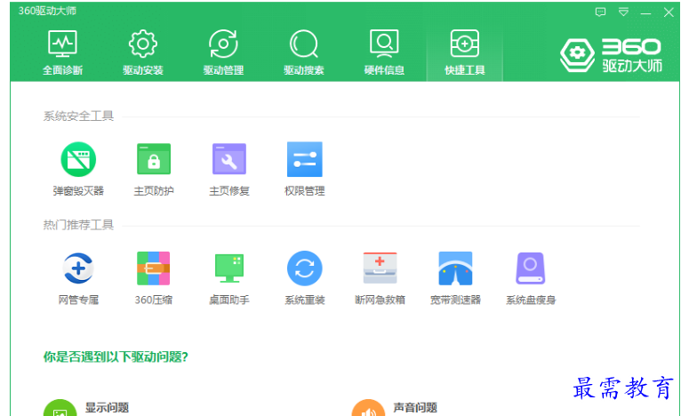Viewport: 681px width, 416px height.
Task: Open the 系统盘瘦身 system disk slimming tool
Action: coord(530,278)
